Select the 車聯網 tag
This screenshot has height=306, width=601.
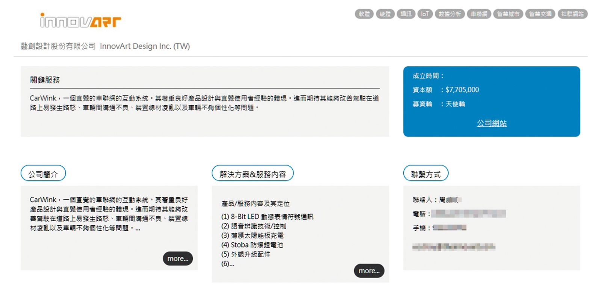479,14
